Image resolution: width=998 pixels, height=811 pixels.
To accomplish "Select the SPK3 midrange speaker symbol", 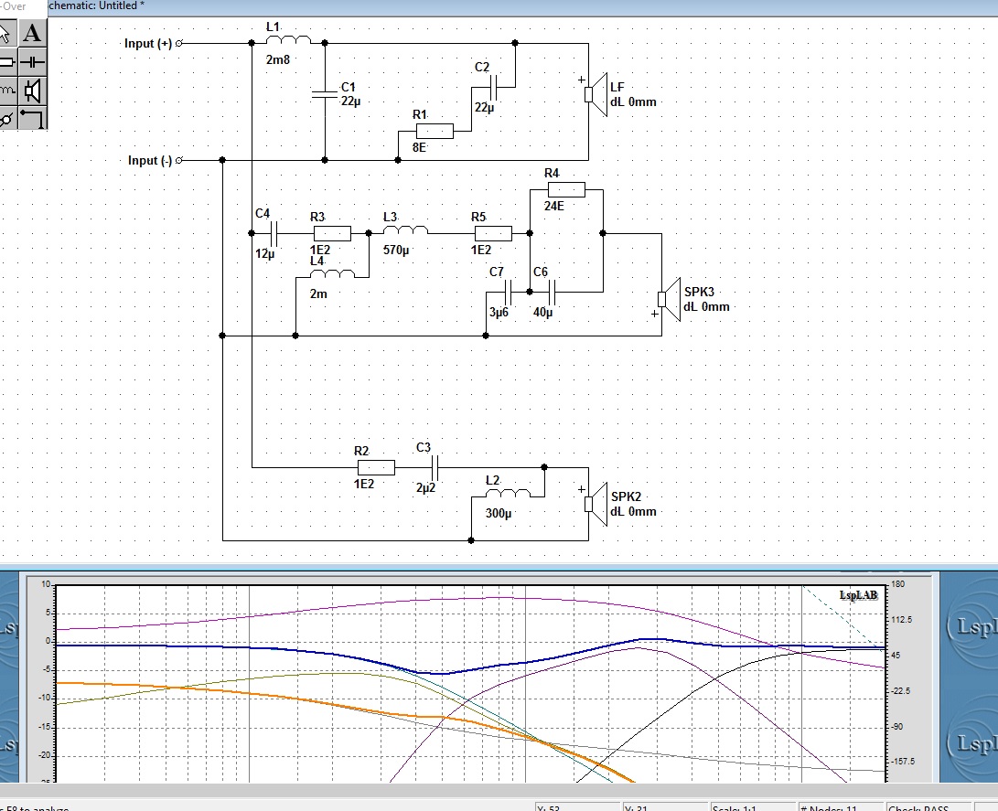I will [x=670, y=299].
